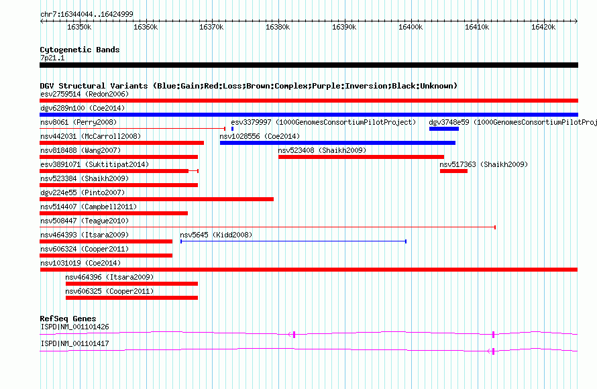Open ISPD|NM_001101426 gene label

(74, 327)
